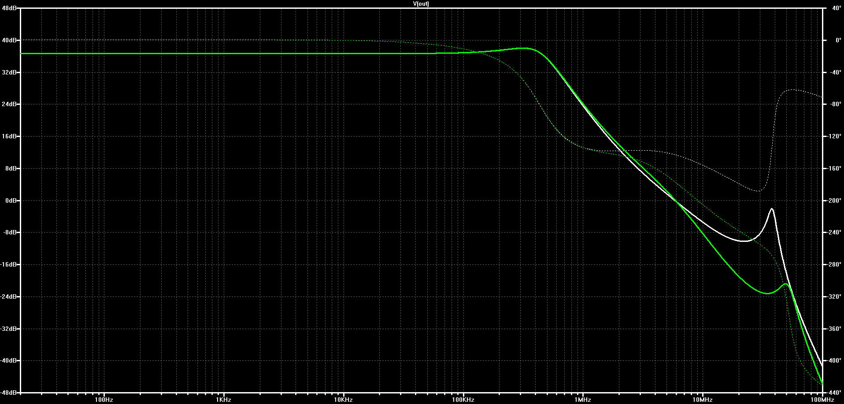
Task: Click the 10KHz frequency axis label
Action: point(343,400)
